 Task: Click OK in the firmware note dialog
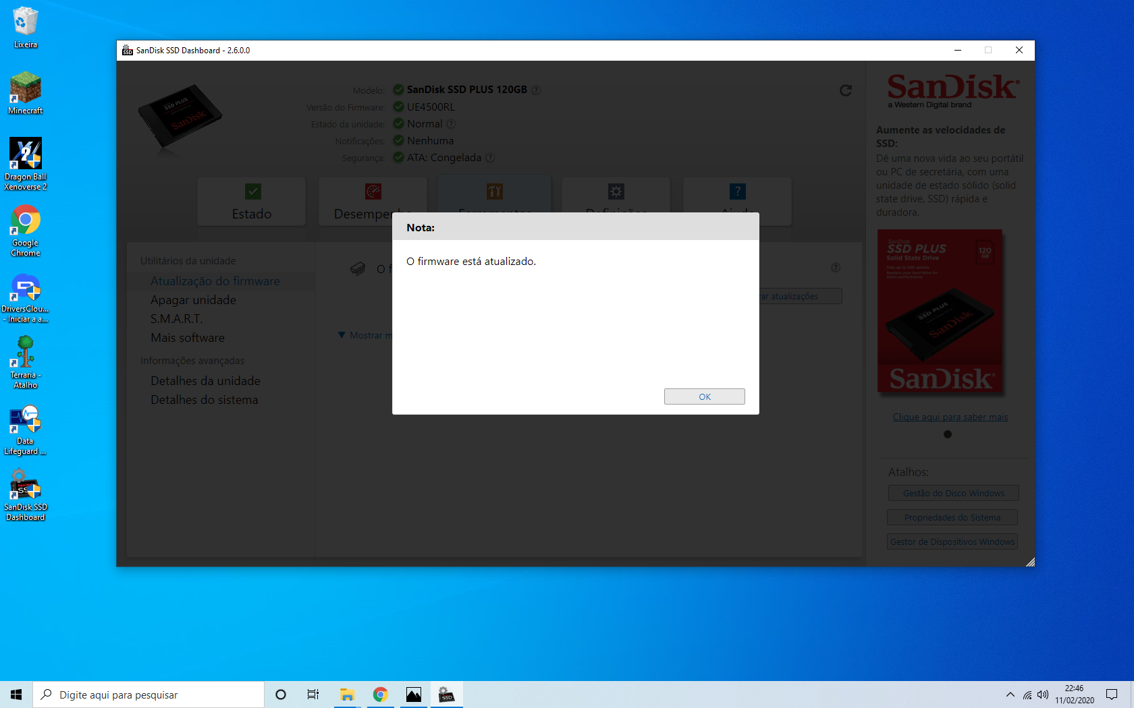(x=704, y=396)
